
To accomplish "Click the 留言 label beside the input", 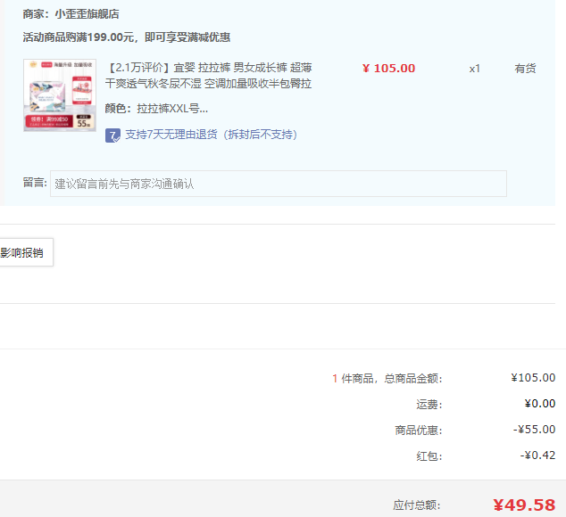I will 34,183.
